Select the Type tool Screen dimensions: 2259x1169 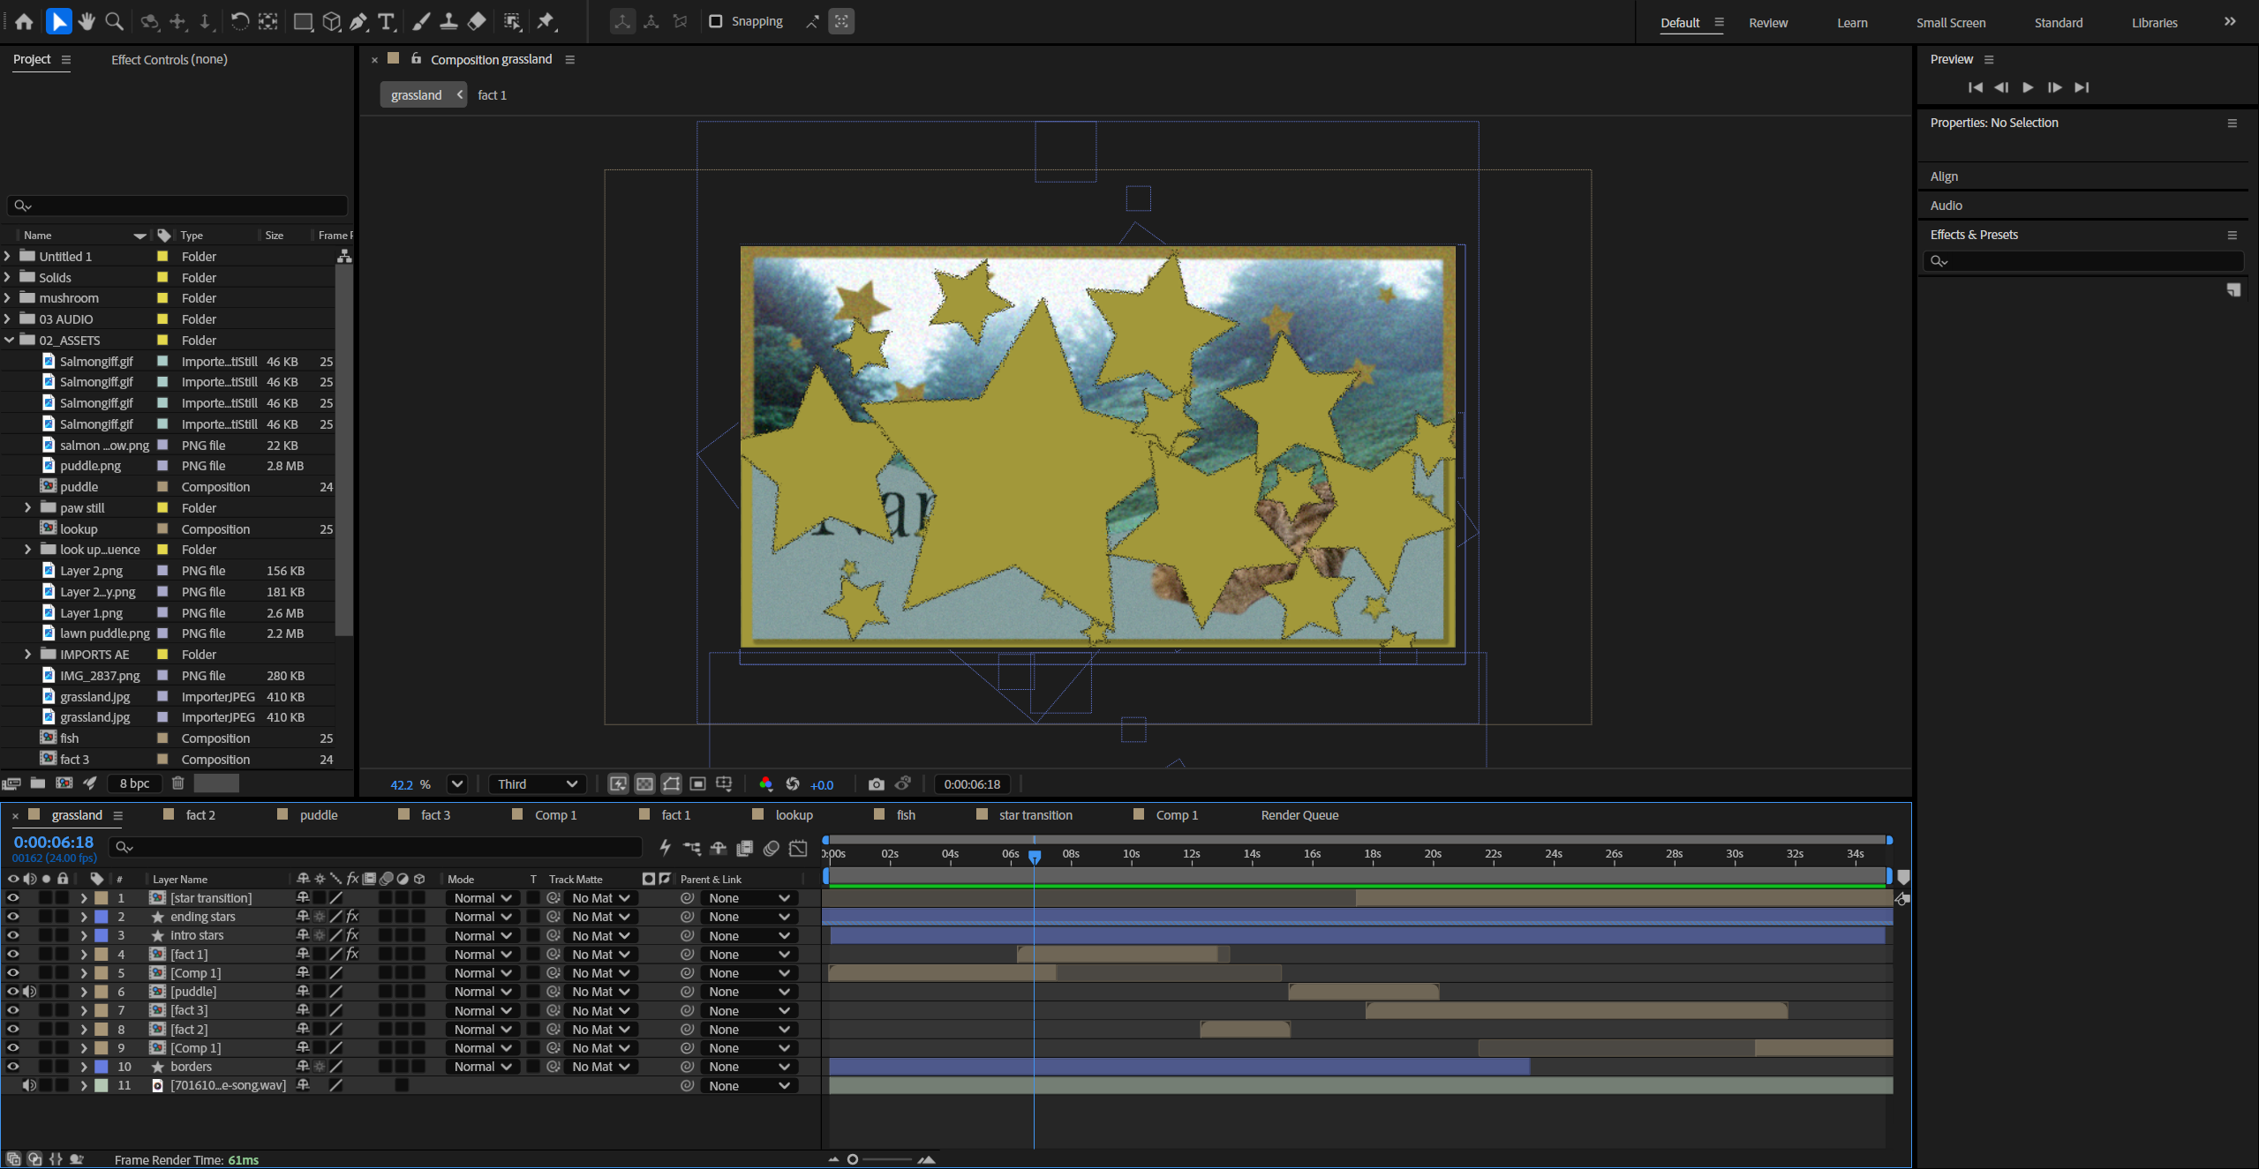[x=386, y=21]
